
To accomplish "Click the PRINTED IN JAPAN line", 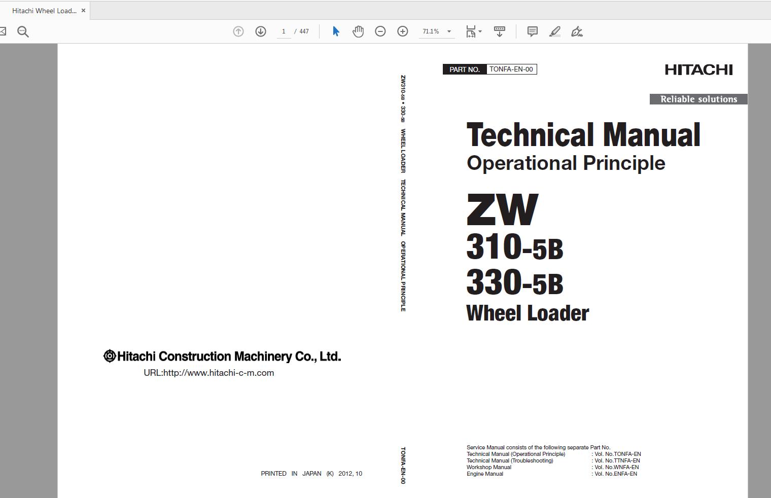I will tap(311, 474).
